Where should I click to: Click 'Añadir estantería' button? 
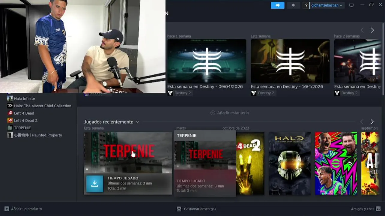229,113
